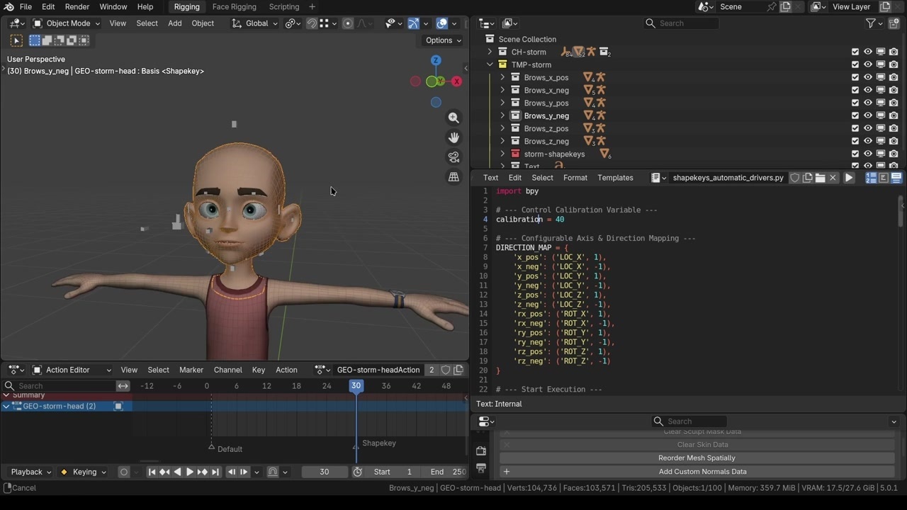Expand the CH-storm collection
907x510 pixels.
pos(490,52)
